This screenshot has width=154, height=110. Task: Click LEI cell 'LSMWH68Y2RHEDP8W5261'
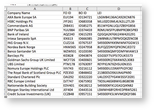point(119,90)
